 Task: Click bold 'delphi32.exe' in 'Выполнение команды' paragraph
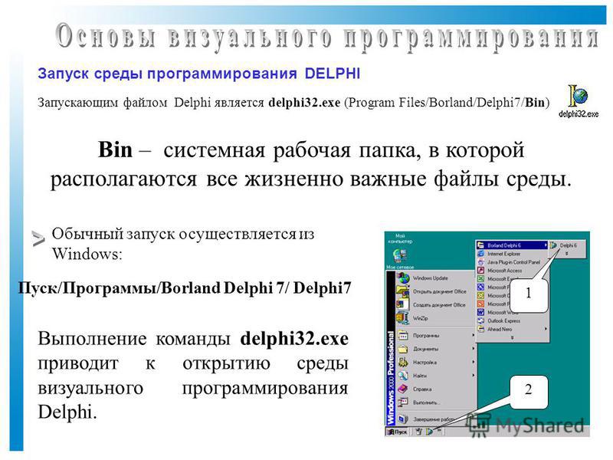[294, 339]
